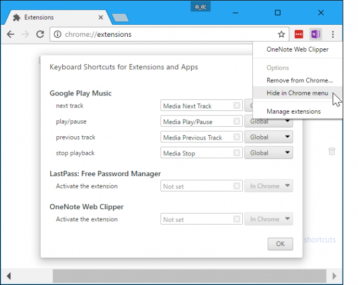Click the OneNote Web Clipper toolbar icon
Image resolution: width=358 pixels, height=285 pixels.
pyautogui.click(x=316, y=35)
